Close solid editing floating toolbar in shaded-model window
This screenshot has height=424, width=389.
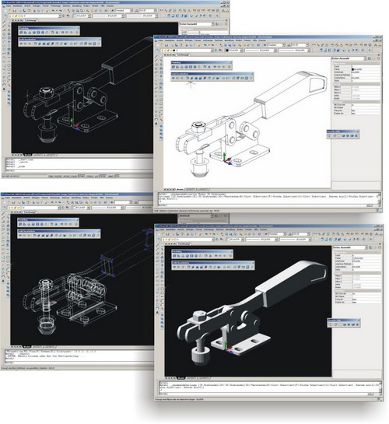[x=253, y=262]
